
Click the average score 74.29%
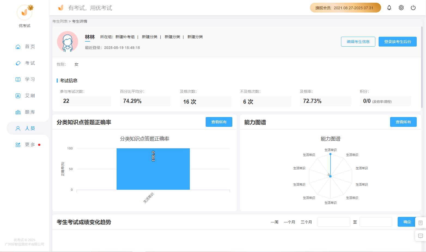pyautogui.click(x=132, y=101)
